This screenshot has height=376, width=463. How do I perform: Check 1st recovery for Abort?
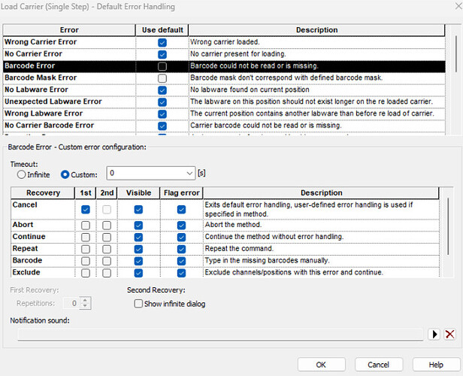pos(86,226)
